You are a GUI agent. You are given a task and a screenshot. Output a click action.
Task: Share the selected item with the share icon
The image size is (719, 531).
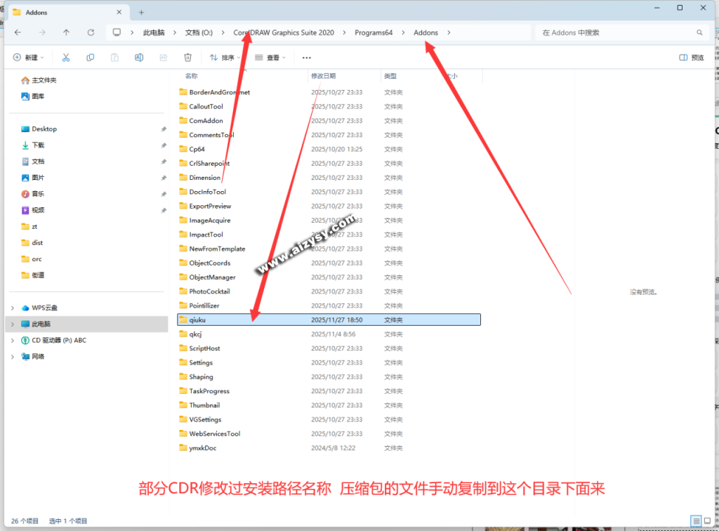point(164,58)
